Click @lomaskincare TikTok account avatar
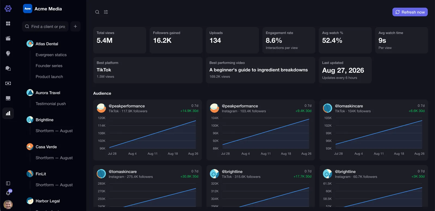This screenshot has width=435, height=211. point(328,108)
